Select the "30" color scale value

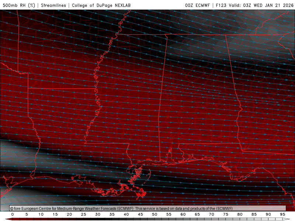98,214
